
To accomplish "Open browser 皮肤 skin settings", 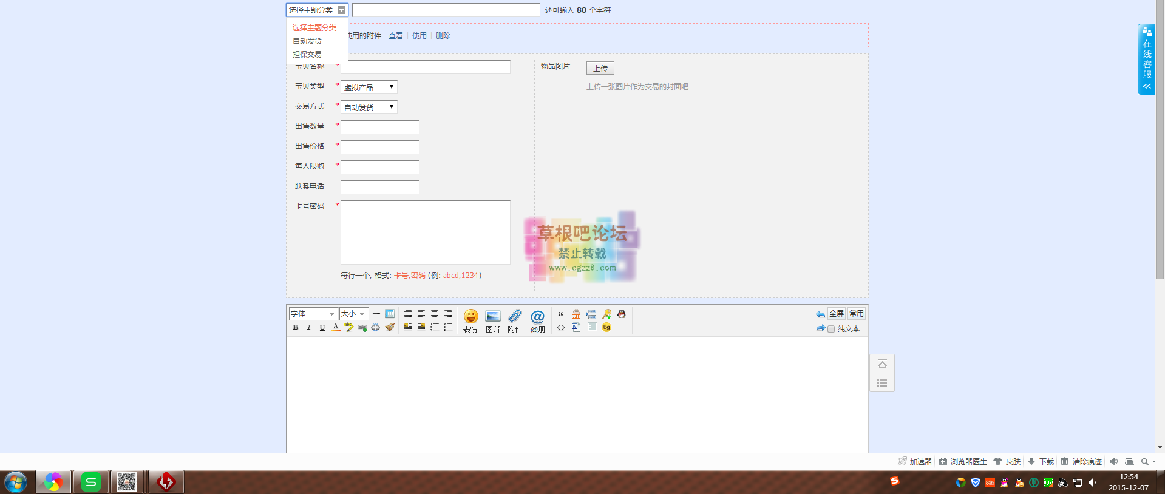I will pos(1007,462).
